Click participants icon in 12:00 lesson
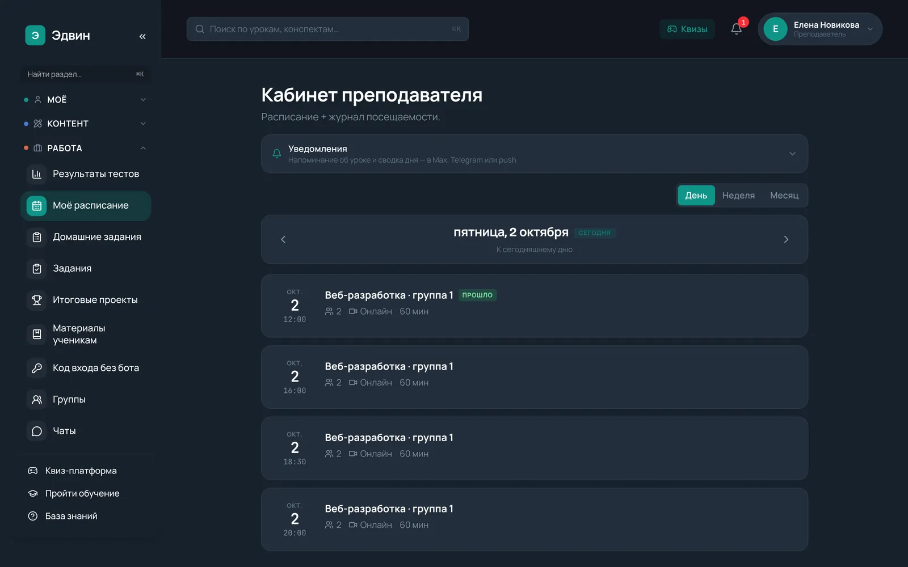 (329, 311)
